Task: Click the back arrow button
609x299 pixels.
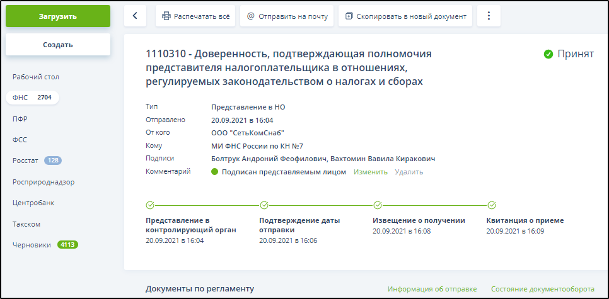Action: coord(135,16)
